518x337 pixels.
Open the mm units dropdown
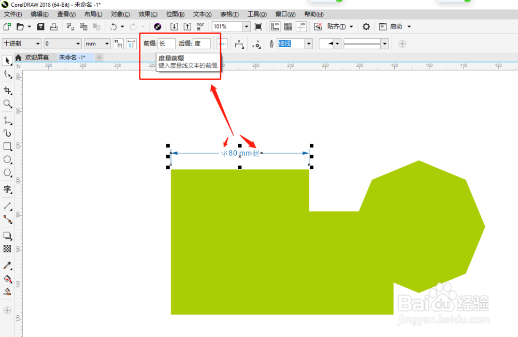point(107,44)
